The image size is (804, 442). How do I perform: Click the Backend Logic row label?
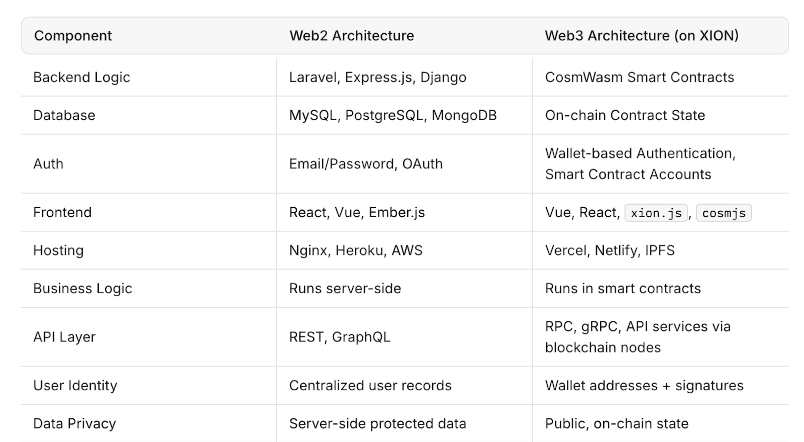81,77
